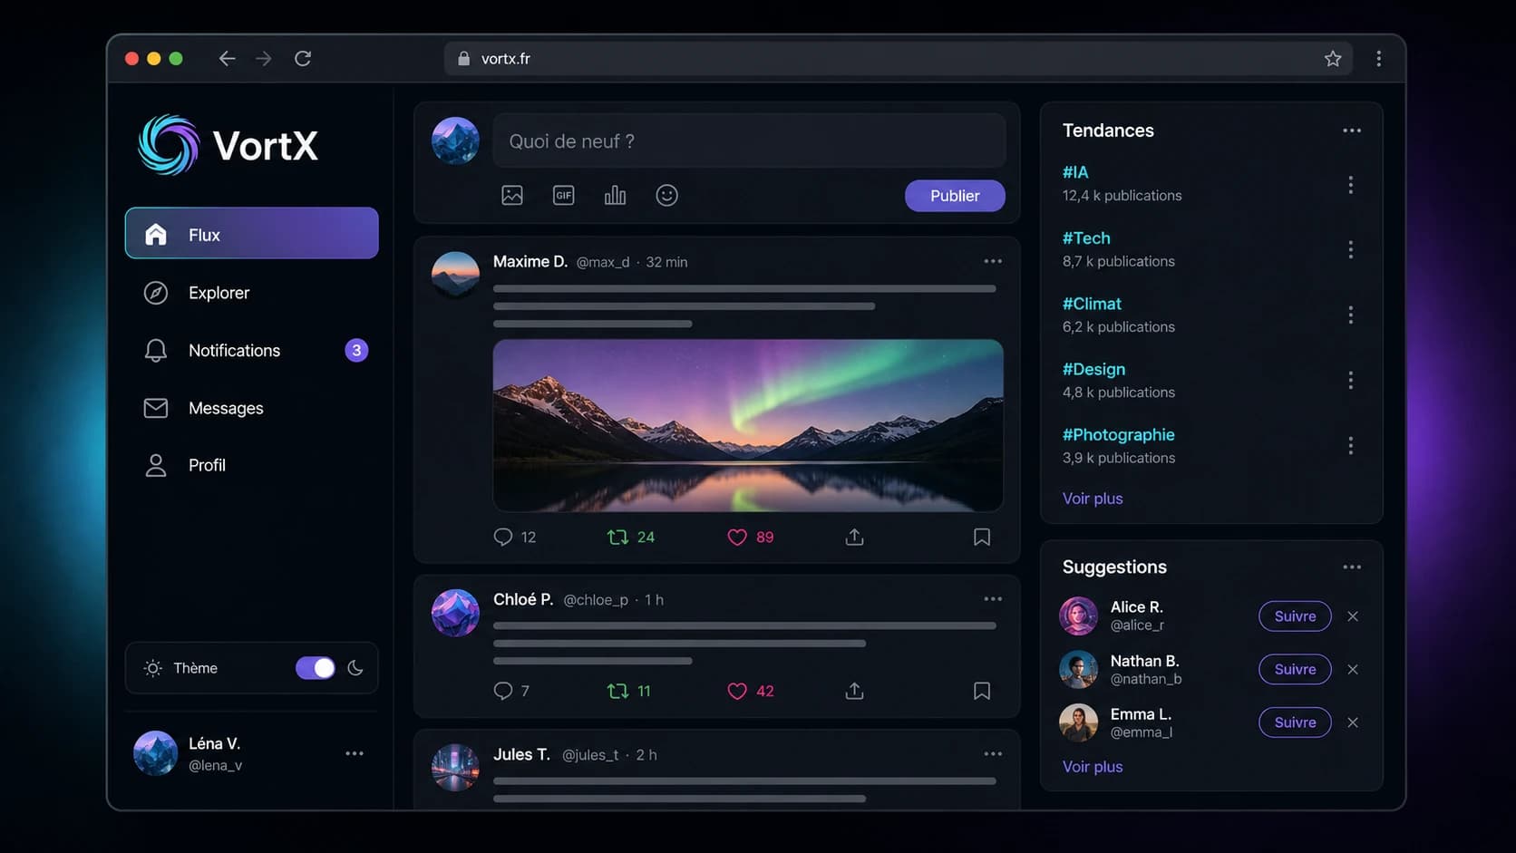Image resolution: width=1516 pixels, height=853 pixels.
Task: Bookmark Maxime D.'s post
Action: click(981, 537)
